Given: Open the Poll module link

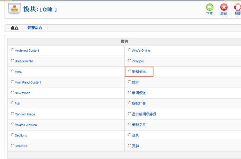Looking at the screenshot, I should [x=17, y=104].
